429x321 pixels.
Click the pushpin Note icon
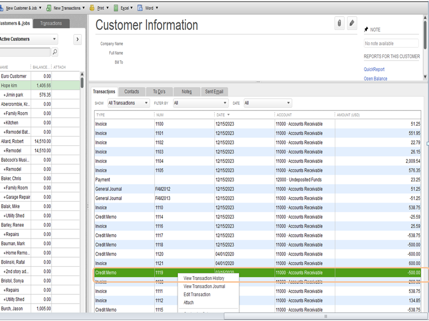tap(366, 29)
